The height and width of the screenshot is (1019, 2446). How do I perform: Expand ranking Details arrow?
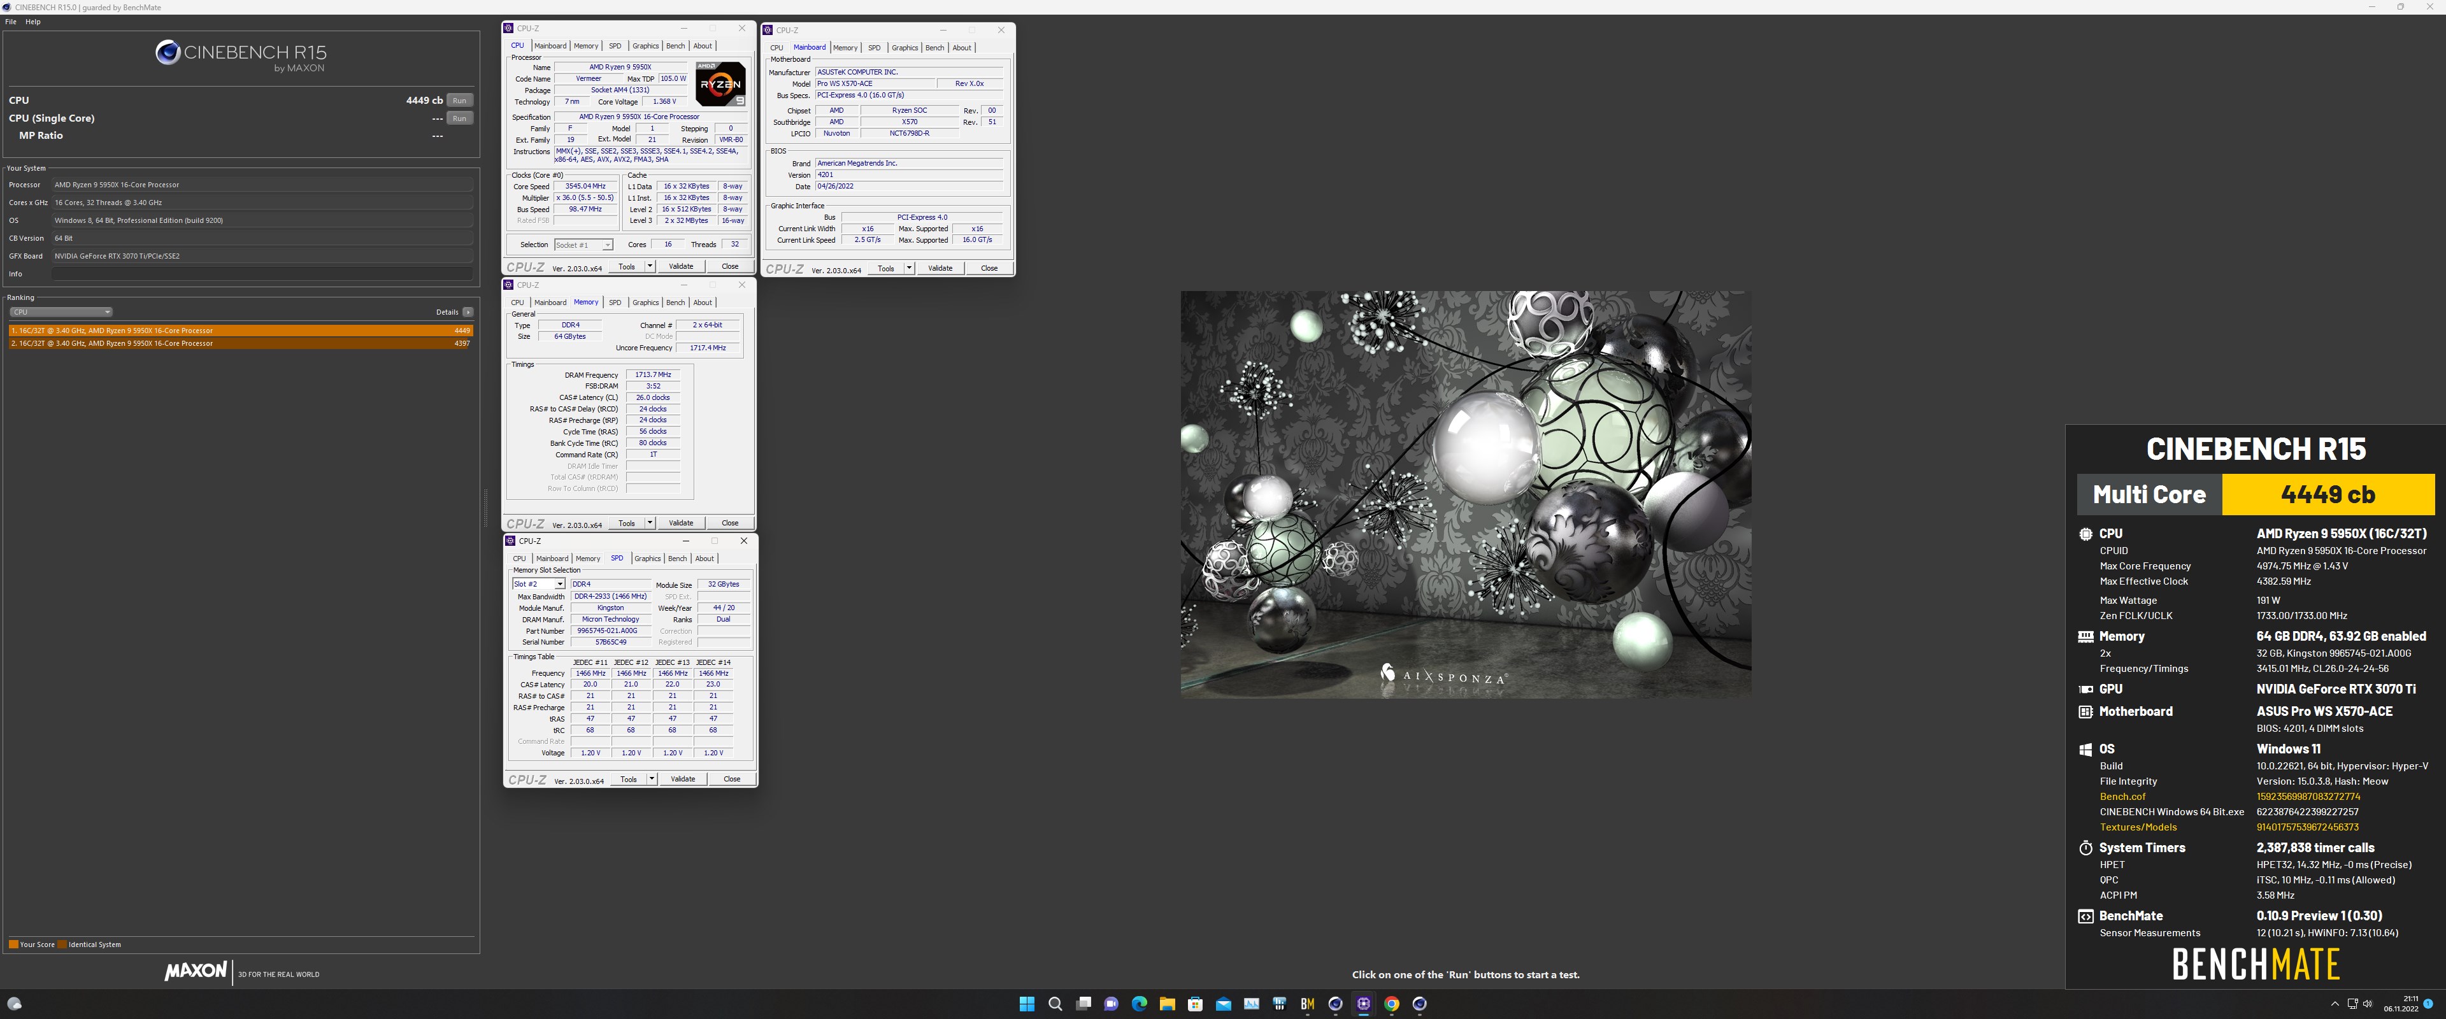(468, 311)
